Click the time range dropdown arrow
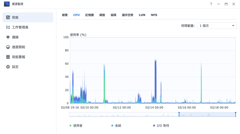The height and width of the screenshot is (134, 240). coord(233,26)
